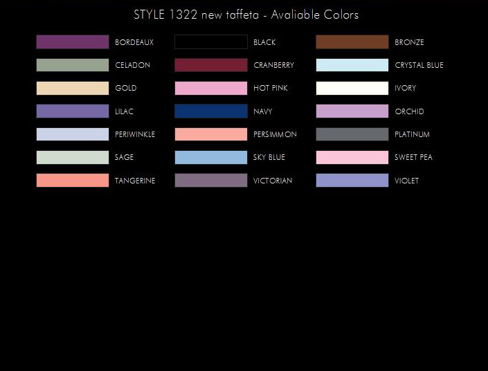Screen dimensions: 488x371
Task: Pick the Orchid color swatch
Action: pos(352,111)
